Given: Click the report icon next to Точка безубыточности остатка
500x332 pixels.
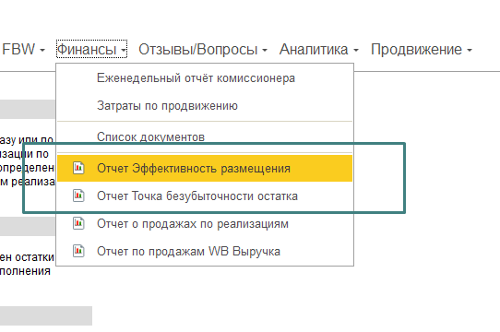Looking at the screenshot, I should tap(78, 196).
